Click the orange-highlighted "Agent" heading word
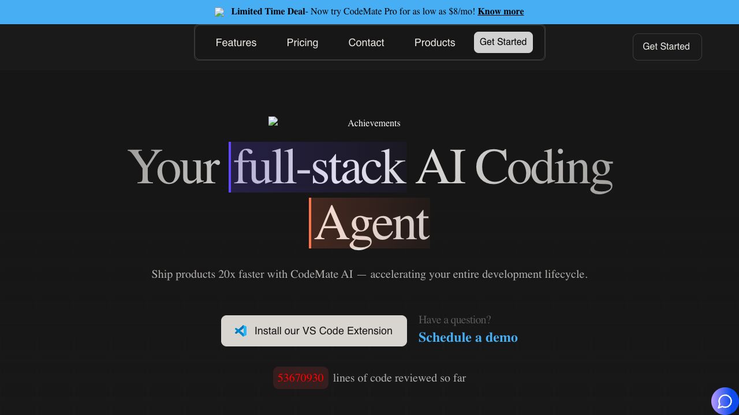This screenshot has height=415, width=739. [370, 223]
